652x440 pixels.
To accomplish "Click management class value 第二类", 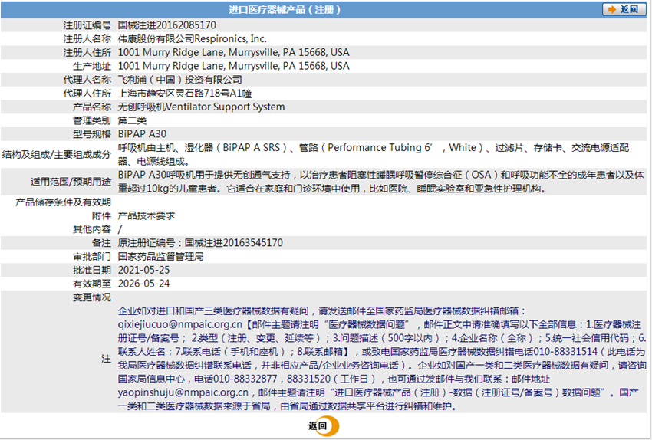I will (x=132, y=120).
